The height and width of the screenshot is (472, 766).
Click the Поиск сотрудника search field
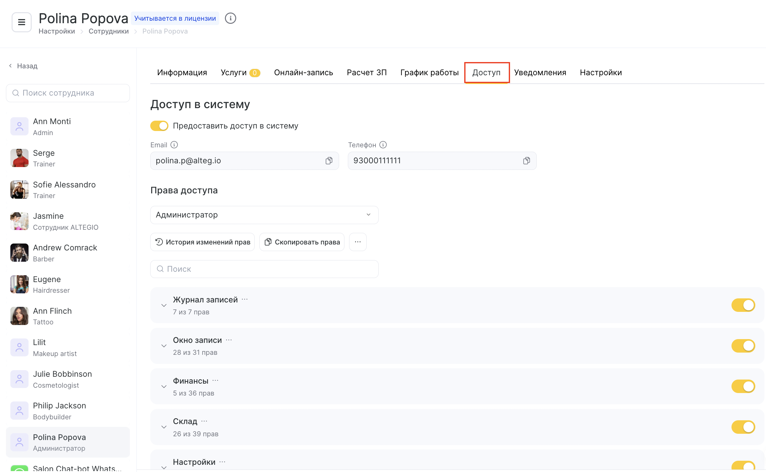click(x=68, y=93)
